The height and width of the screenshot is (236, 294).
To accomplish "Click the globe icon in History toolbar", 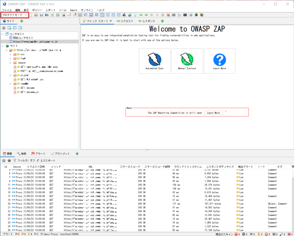I will [9, 160].
